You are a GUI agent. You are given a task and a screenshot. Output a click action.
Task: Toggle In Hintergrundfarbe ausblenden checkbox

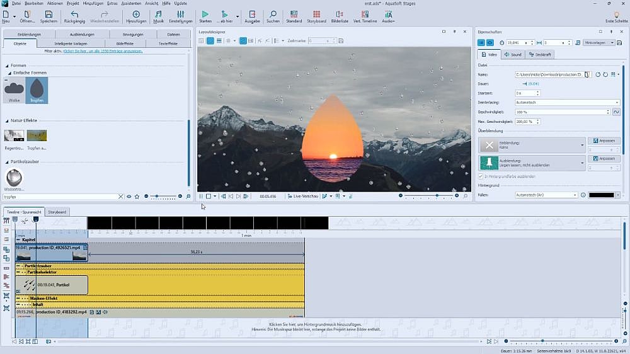pyautogui.click(x=481, y=176)
